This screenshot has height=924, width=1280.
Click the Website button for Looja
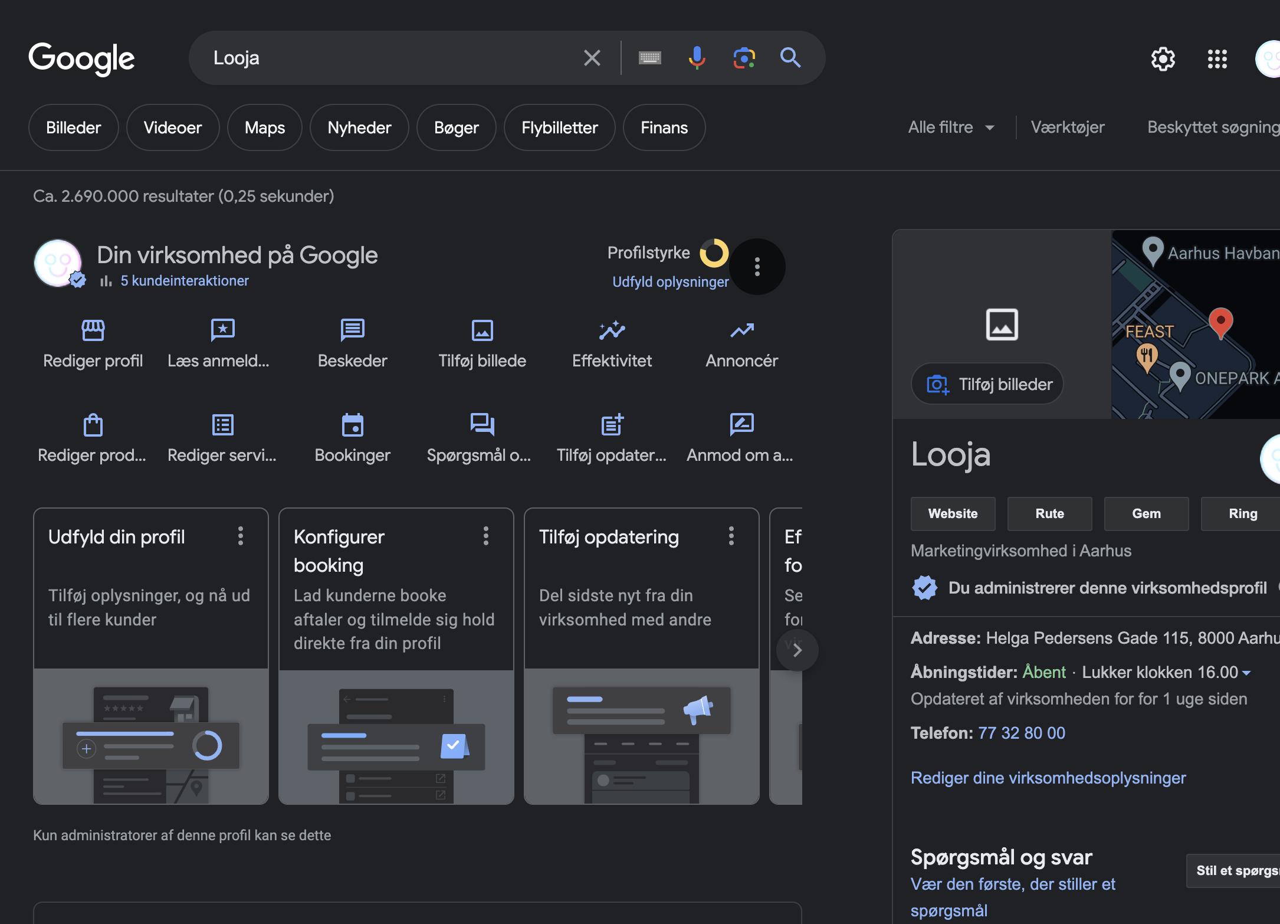(953, 514)
